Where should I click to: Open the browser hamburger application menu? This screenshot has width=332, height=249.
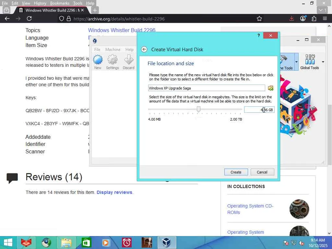point(325,18)
